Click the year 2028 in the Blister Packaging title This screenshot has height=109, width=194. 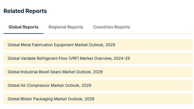pyautogui.click(x=89, y=99)
